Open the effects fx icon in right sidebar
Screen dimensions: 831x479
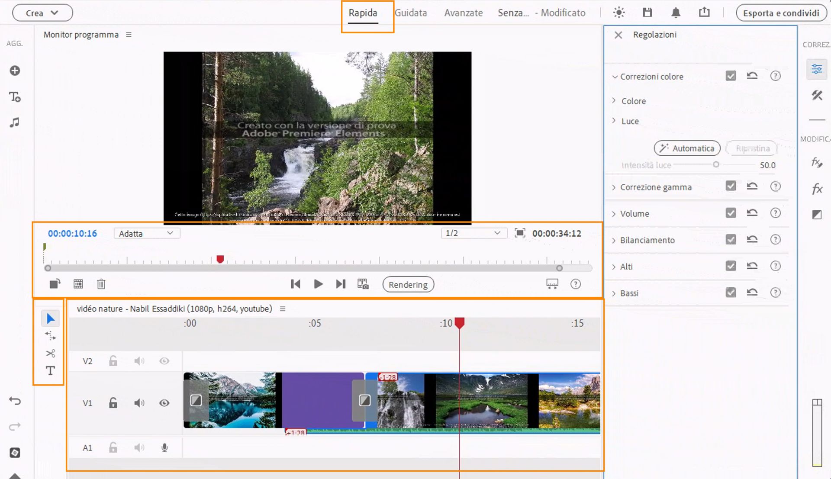(x=817, y=189)
